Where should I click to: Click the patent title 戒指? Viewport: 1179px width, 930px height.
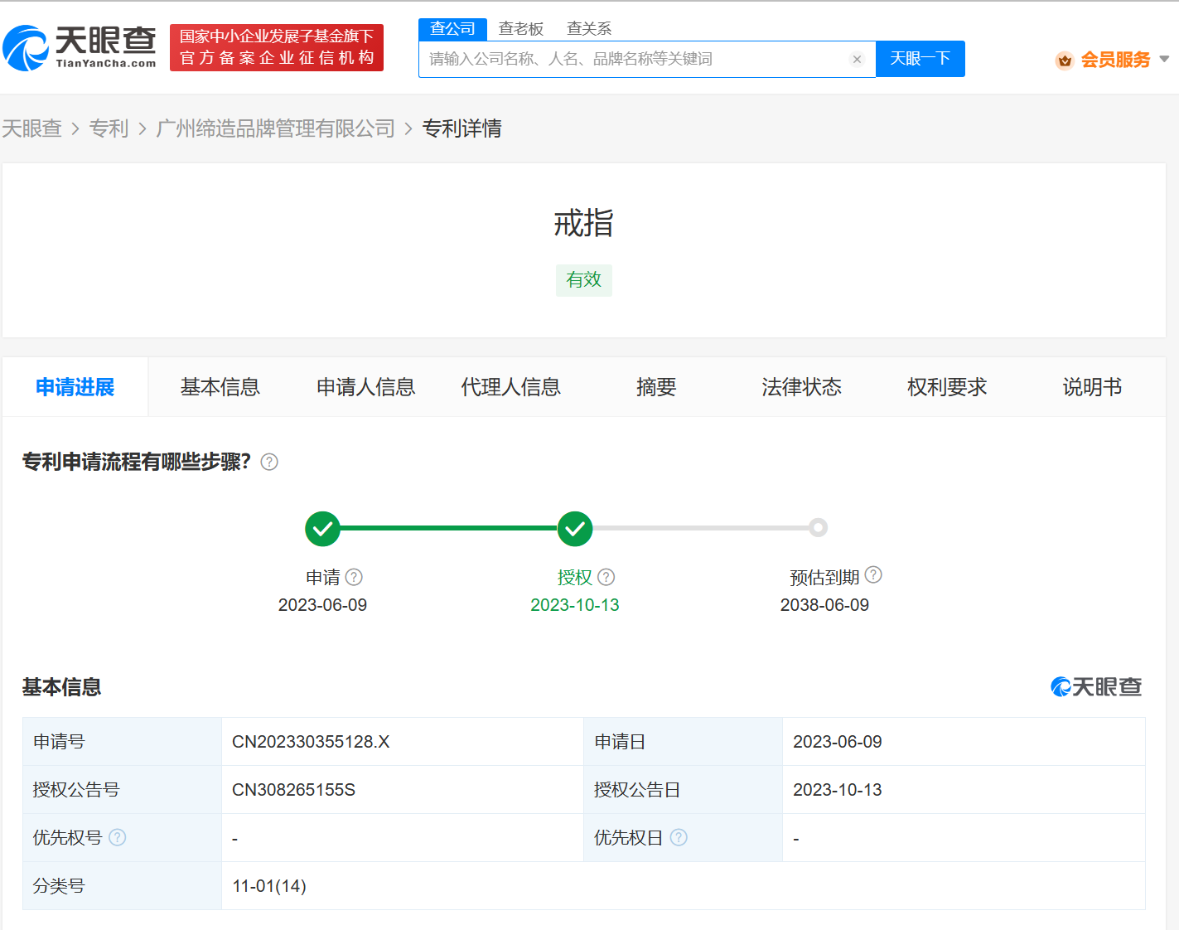click(x=583, y=223)
